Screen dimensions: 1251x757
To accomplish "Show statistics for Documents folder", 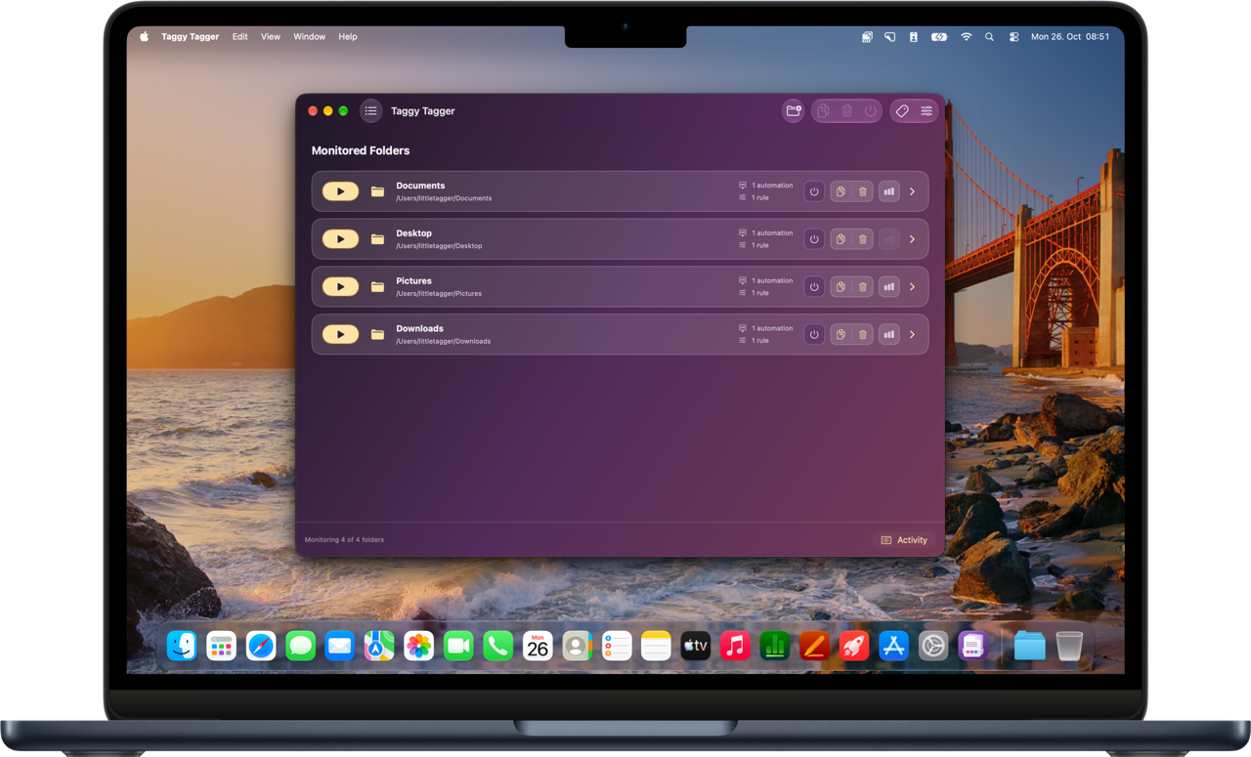I will (888, 191).
